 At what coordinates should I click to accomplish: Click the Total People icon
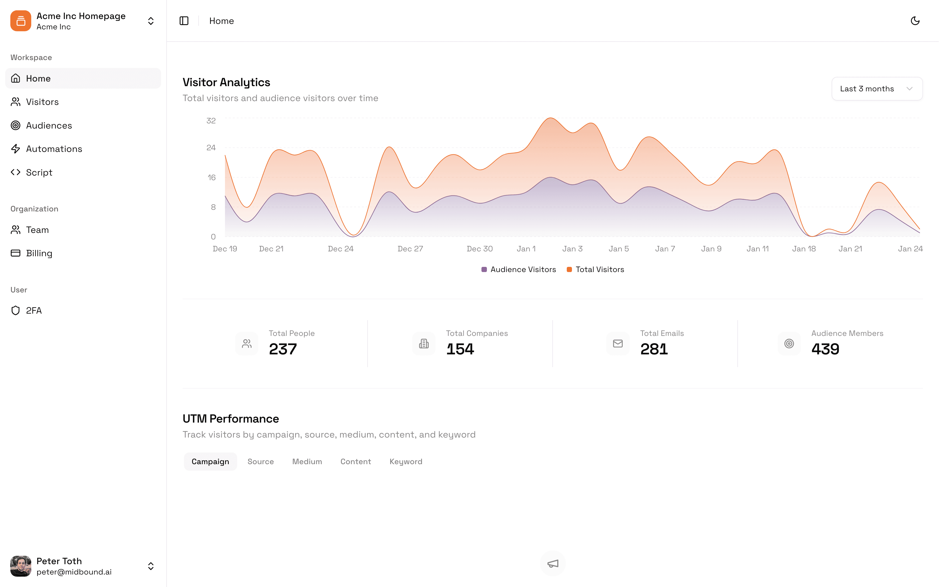coord(247,344)
